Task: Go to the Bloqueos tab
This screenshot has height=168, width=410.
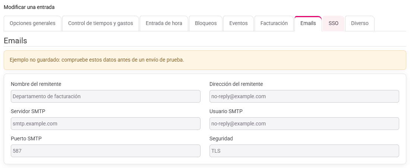Action: (206, 23)
